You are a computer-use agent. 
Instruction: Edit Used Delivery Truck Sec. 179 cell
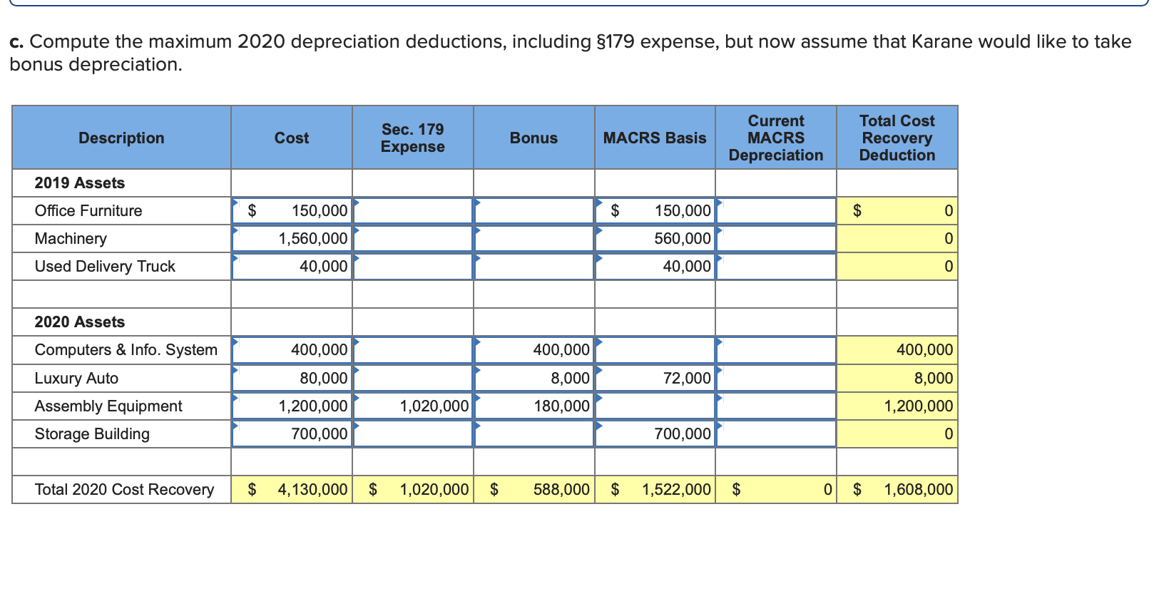pos(413,267)
